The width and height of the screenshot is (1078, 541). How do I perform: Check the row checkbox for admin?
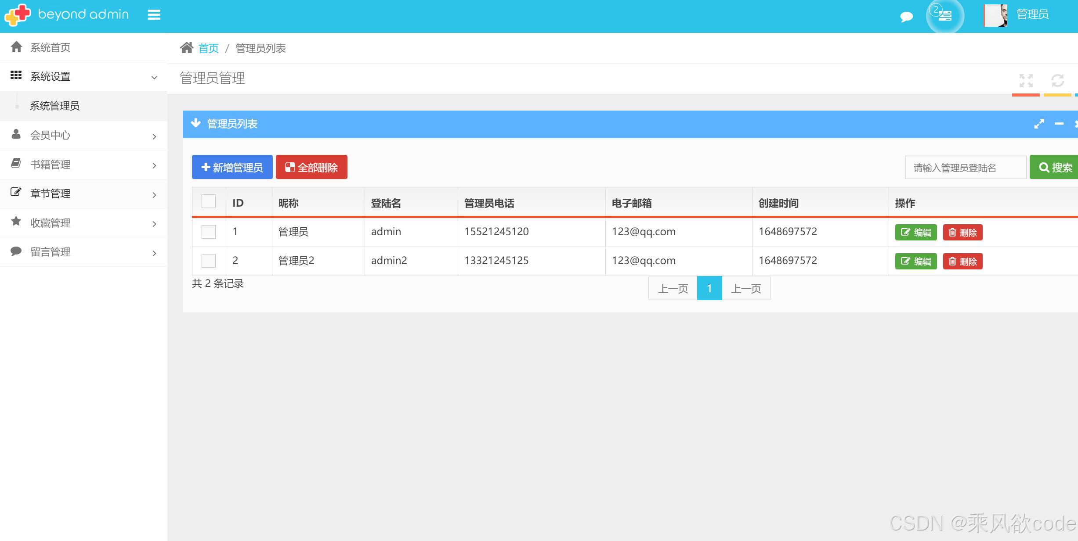tap(209, 232)
